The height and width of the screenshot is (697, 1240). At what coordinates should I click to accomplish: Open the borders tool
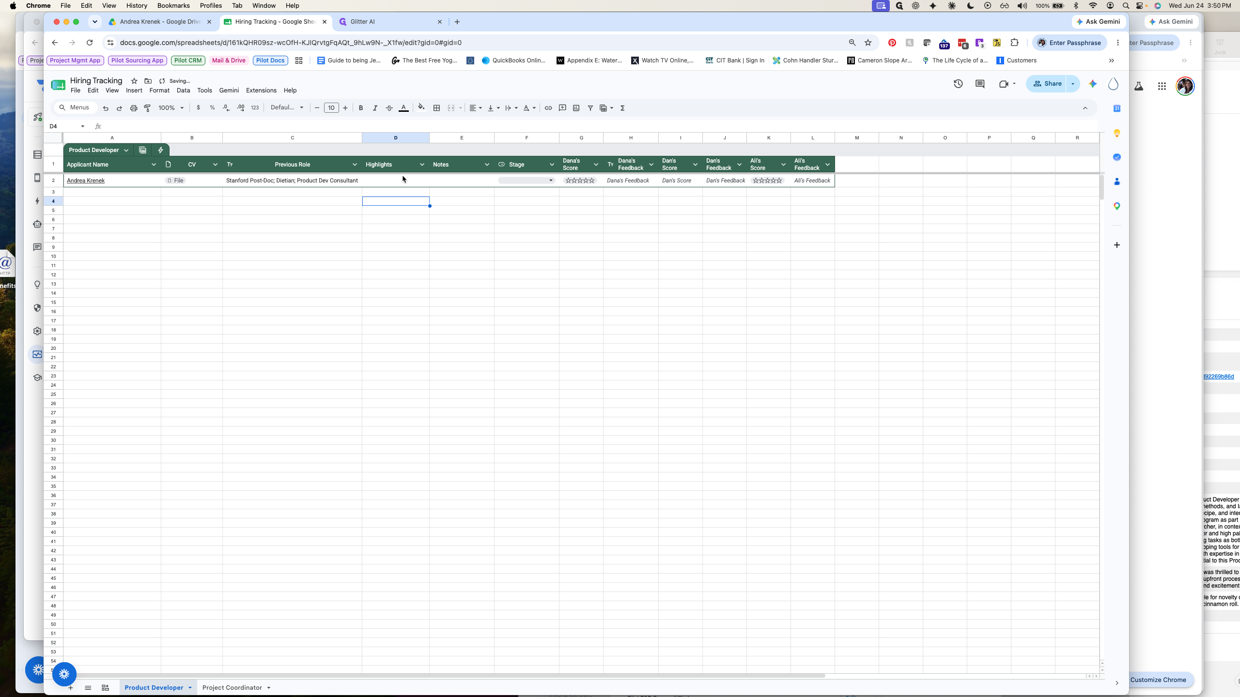pyautogui.click(x=436, y=108)
